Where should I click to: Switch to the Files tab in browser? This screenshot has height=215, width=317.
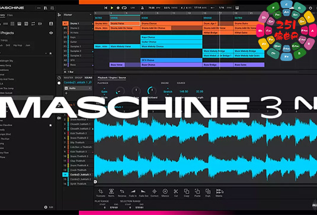click(x=9, y=15)
